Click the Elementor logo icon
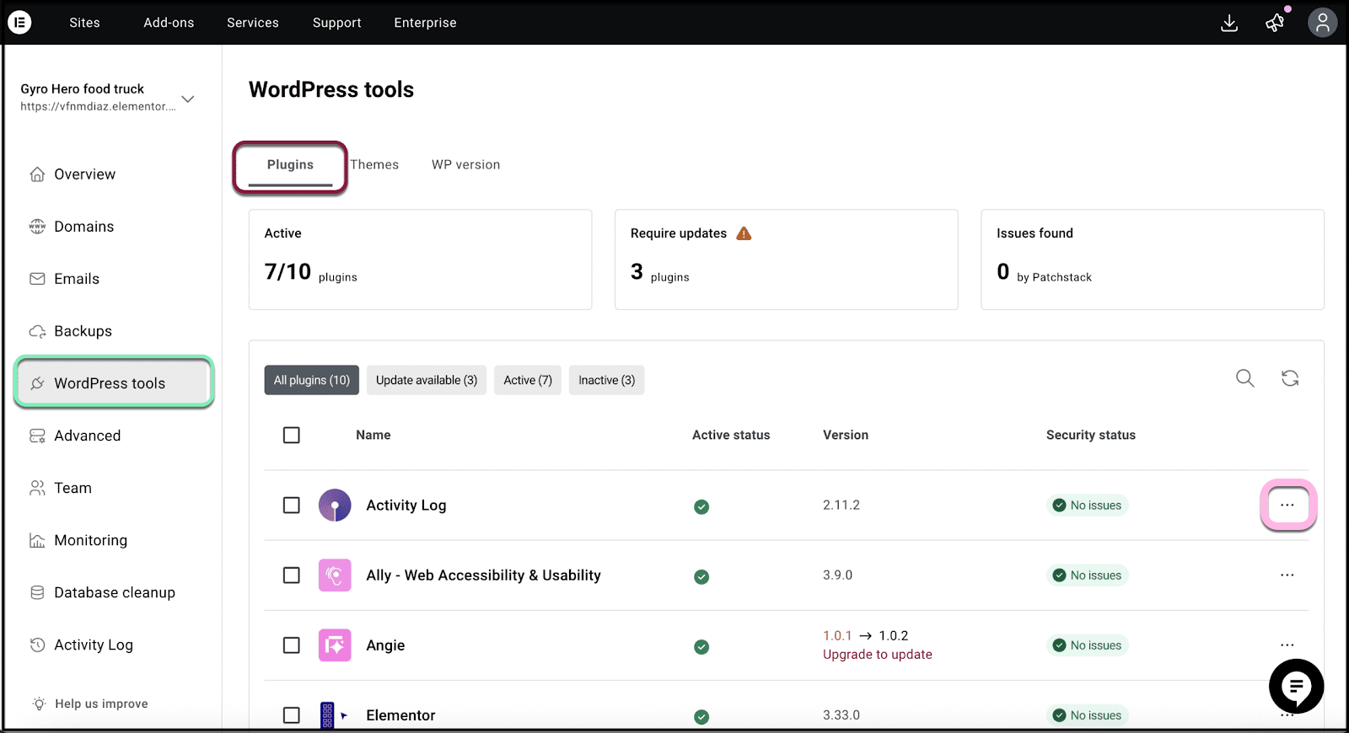Screen dimensions: 1349x733 pos(19,22)
